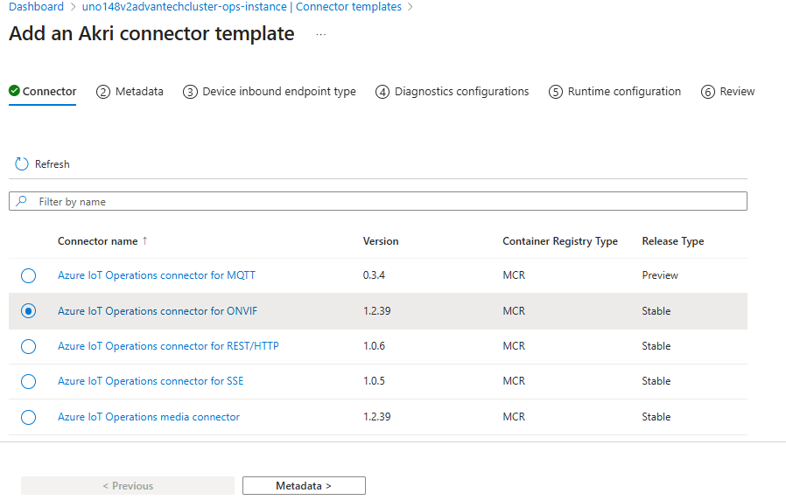The height and width of the screenshot is (500, 786).
Task: Click the ellipsis more options icon
Action: pyautogui.click(x=321, y=35)
